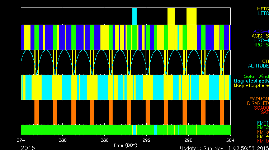Viewport: 269px width, 150px height.
Task: Click the DISABLED legend label
Action: click(x=258, y=103)
